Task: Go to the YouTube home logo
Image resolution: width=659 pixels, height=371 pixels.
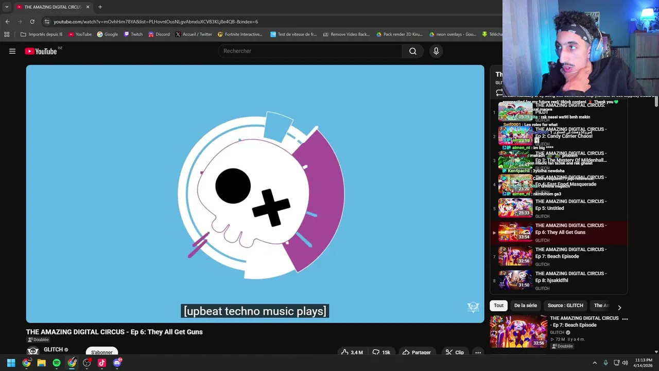Action: pos(41,51)
